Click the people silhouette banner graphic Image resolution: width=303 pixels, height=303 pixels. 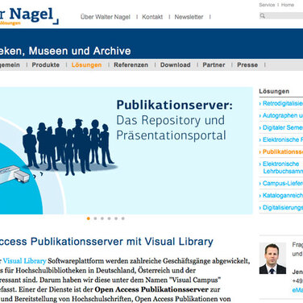69,146
